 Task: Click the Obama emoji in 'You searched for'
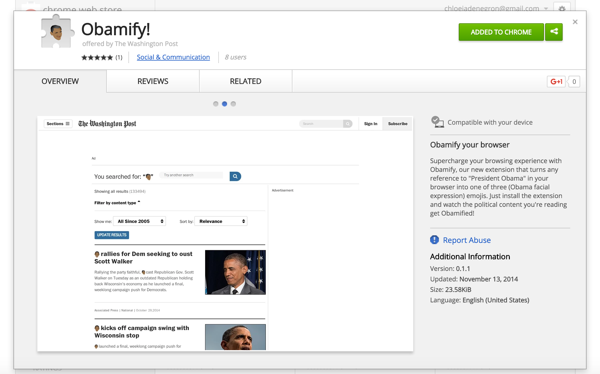click(148, 177)
